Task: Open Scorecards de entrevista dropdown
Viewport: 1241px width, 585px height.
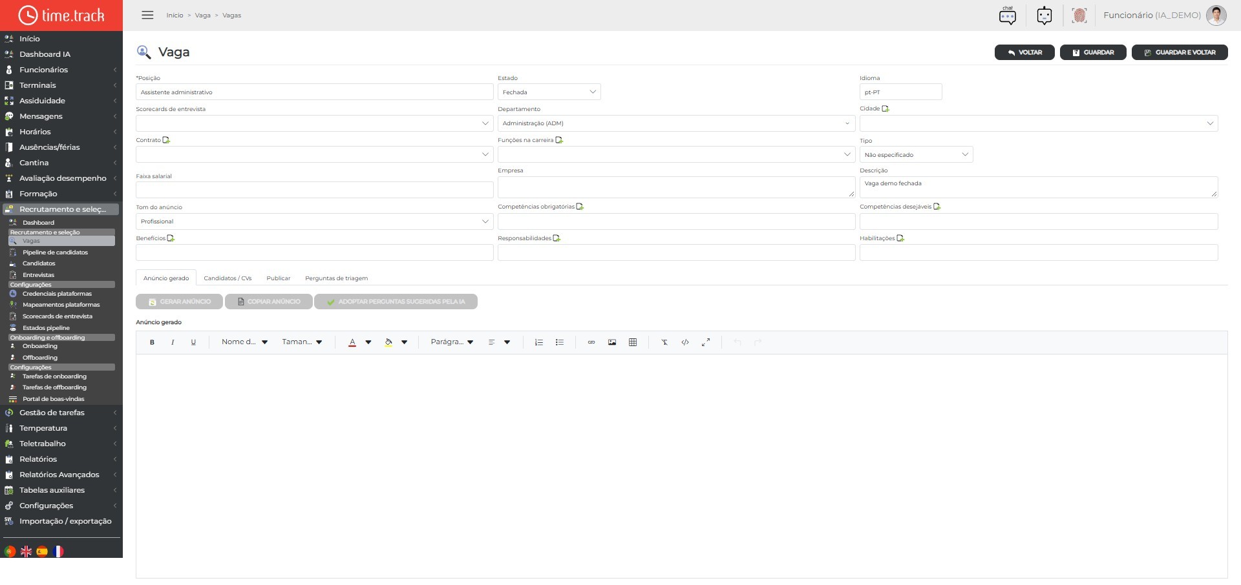Action: [x=314, y=123]
